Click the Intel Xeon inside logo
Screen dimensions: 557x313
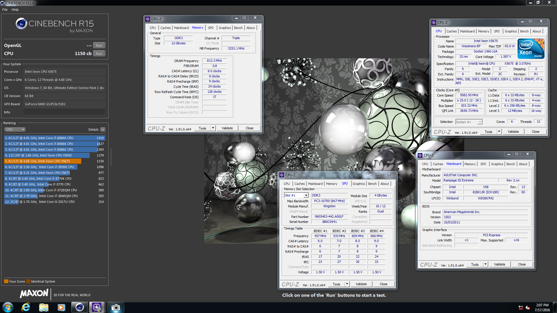pyautogui.click(x=531, y=49)
